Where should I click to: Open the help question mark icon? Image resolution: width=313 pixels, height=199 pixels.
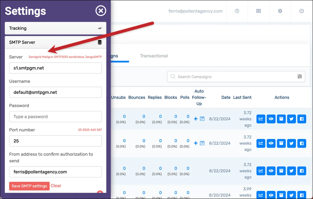[237, 11]
